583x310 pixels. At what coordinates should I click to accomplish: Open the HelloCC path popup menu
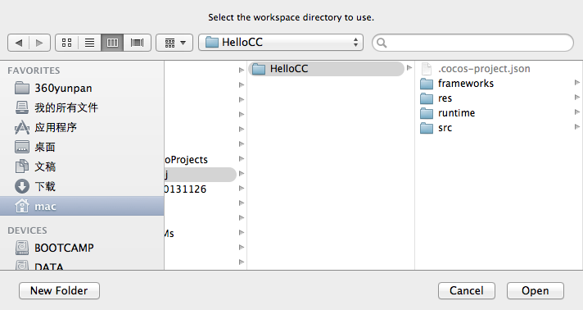coord(281,42)
